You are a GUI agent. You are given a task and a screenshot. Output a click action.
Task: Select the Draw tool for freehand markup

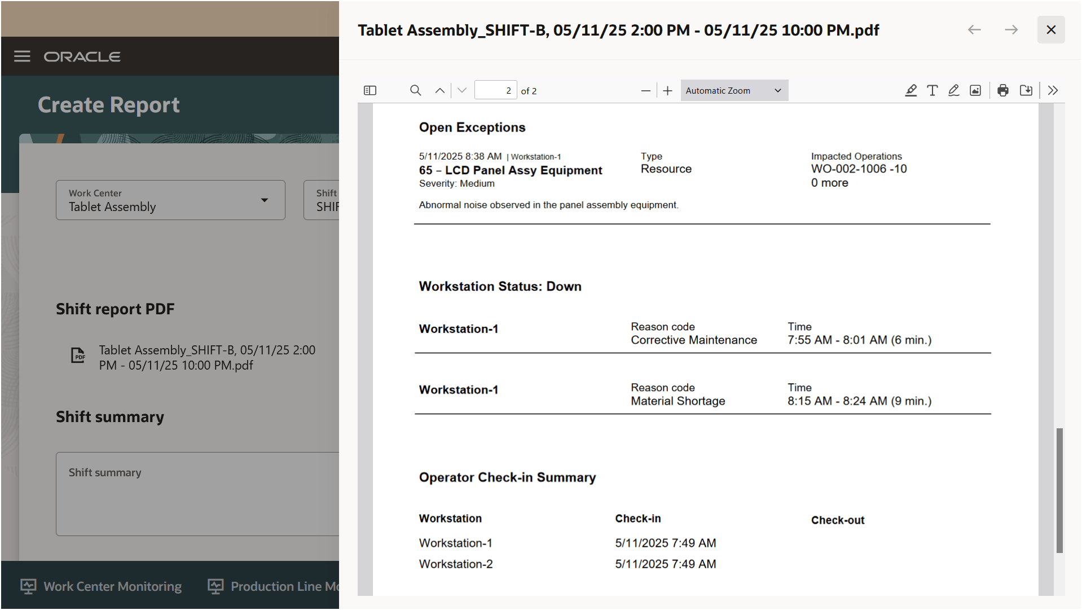953,90
